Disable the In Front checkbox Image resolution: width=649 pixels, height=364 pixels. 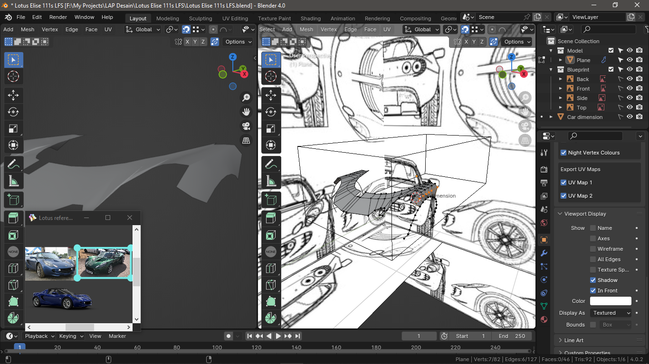point(593,291)
